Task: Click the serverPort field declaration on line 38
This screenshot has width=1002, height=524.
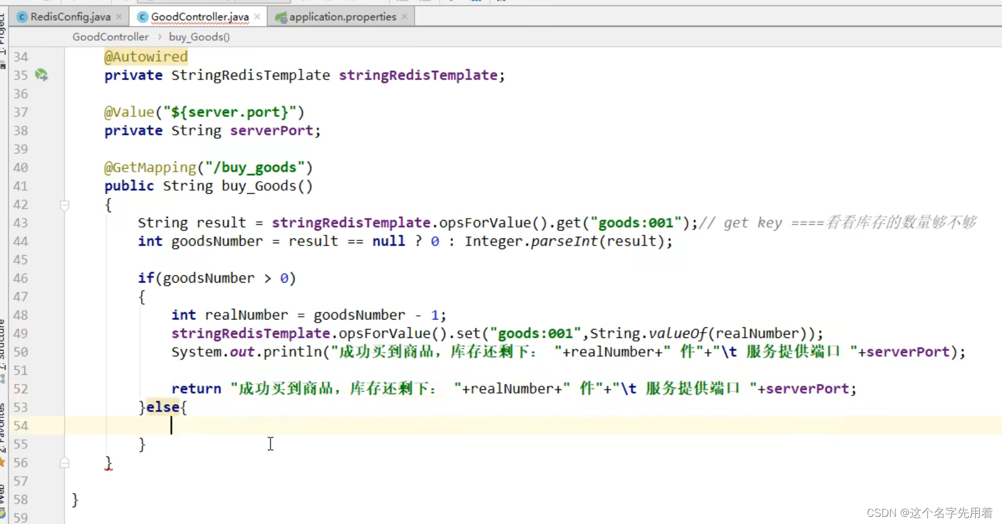Action: click(272, 131)
